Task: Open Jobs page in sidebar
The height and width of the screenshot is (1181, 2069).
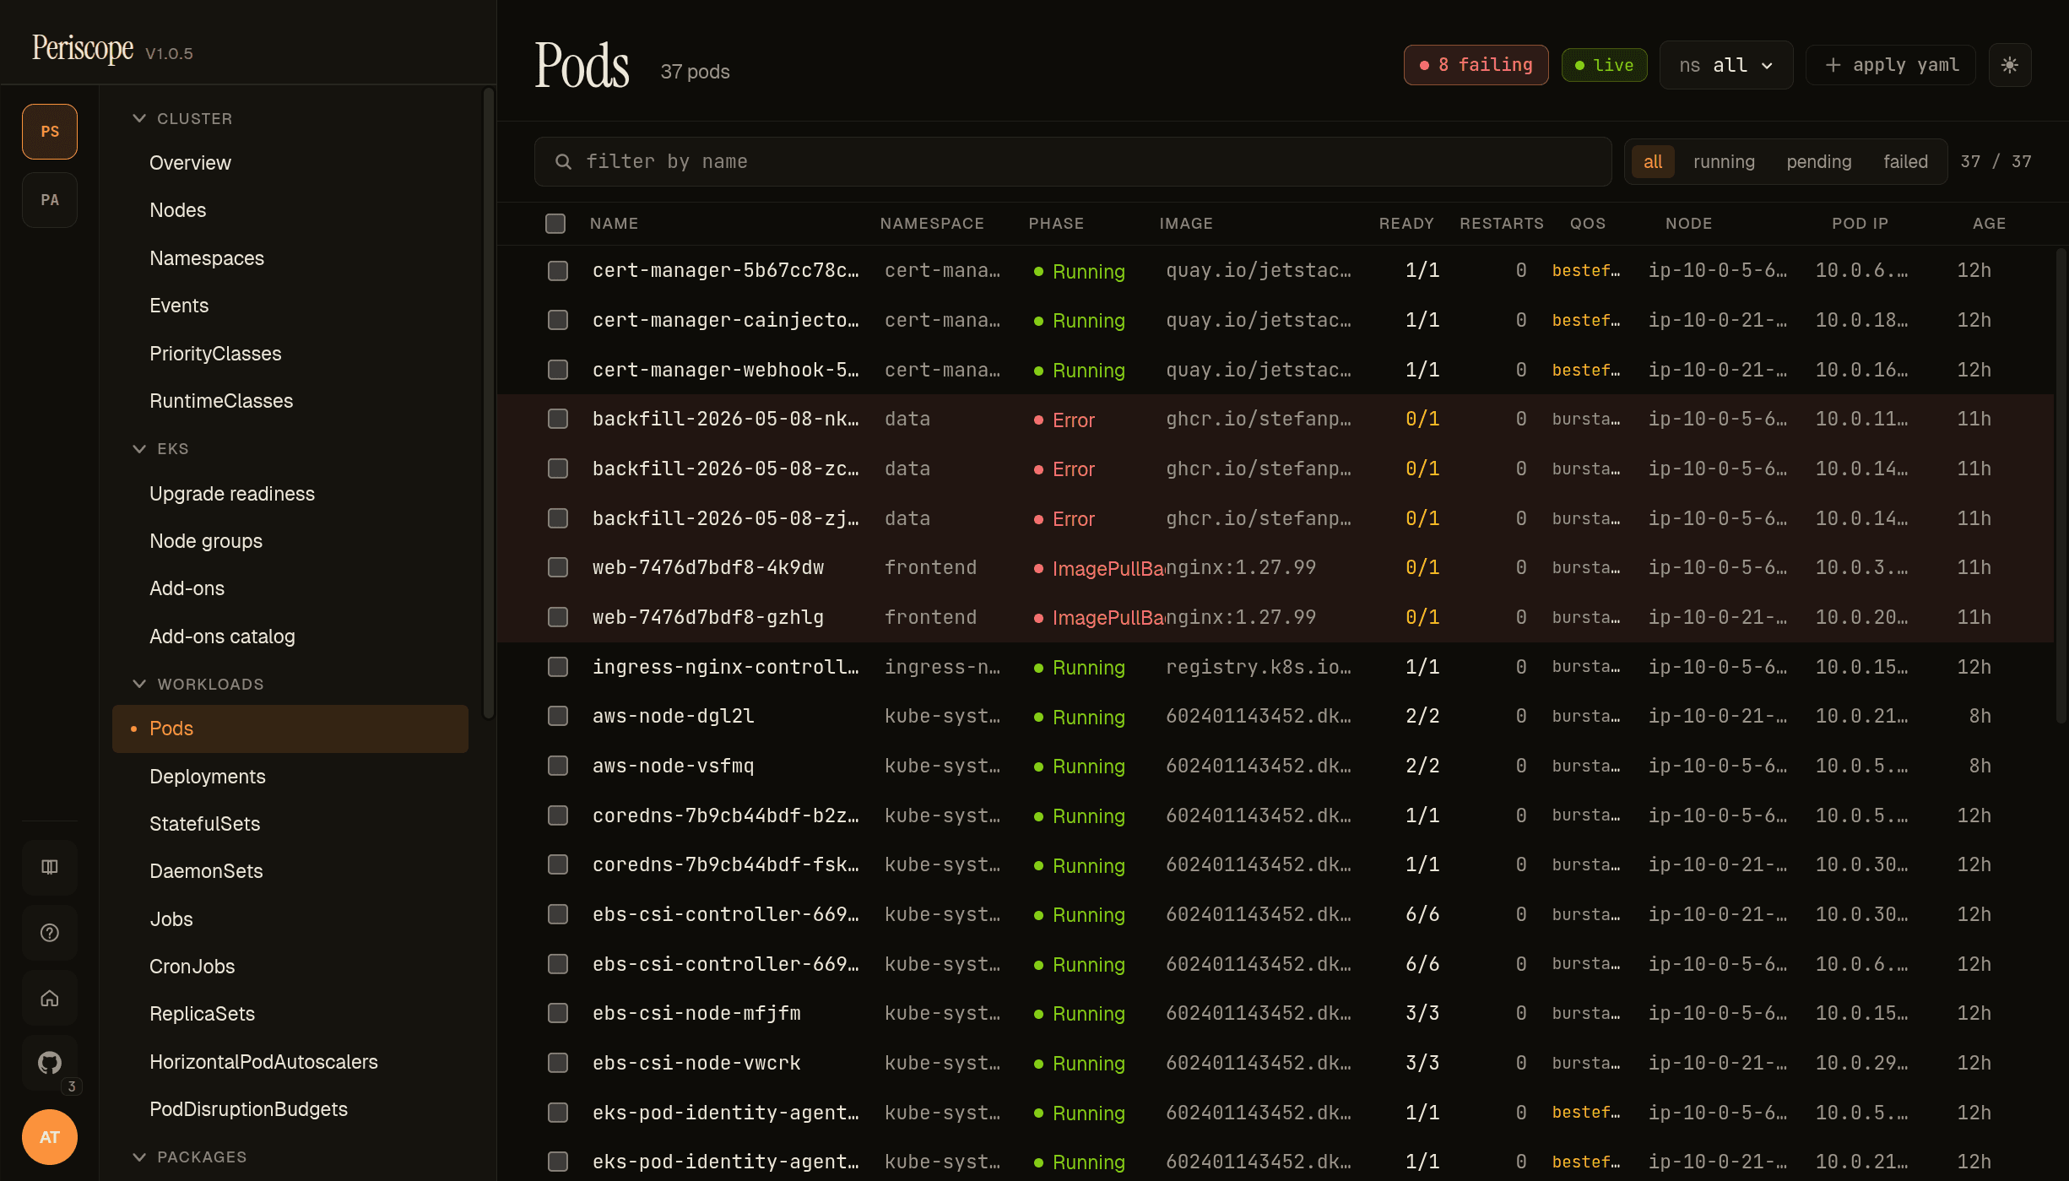Action: [171, 919]
